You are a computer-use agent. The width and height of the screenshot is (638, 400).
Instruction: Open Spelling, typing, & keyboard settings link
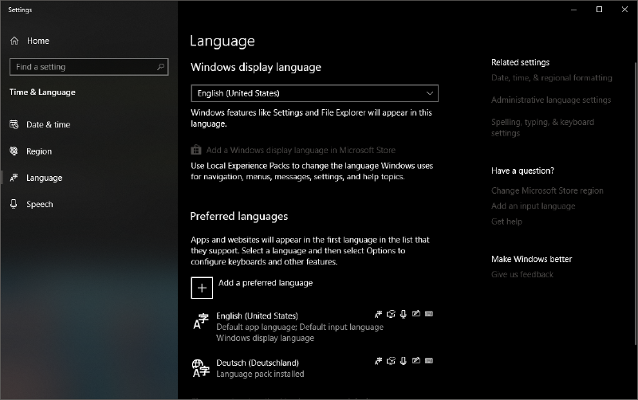click(542, 127)
